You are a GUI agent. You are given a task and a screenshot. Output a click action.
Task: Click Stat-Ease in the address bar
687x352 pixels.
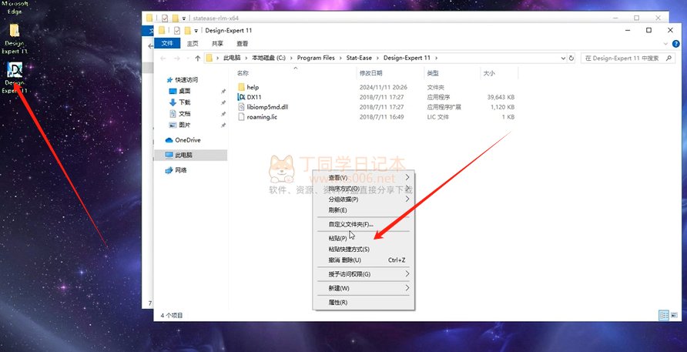[359, 58]
